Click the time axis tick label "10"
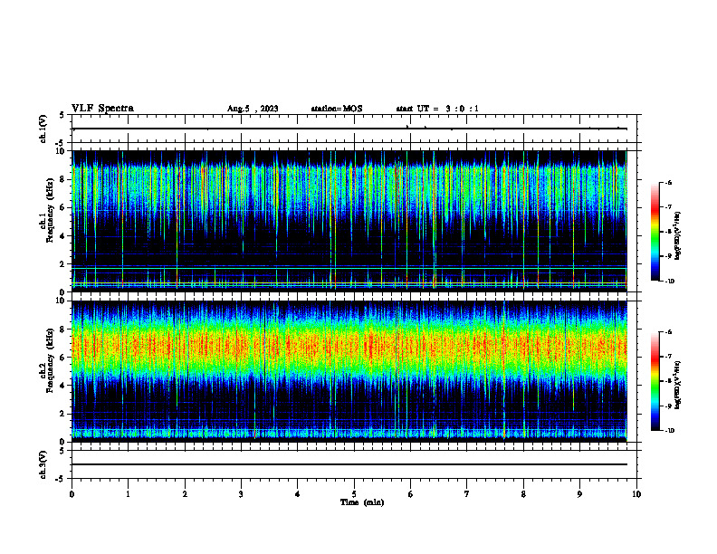717x554 pixels. 636,494
